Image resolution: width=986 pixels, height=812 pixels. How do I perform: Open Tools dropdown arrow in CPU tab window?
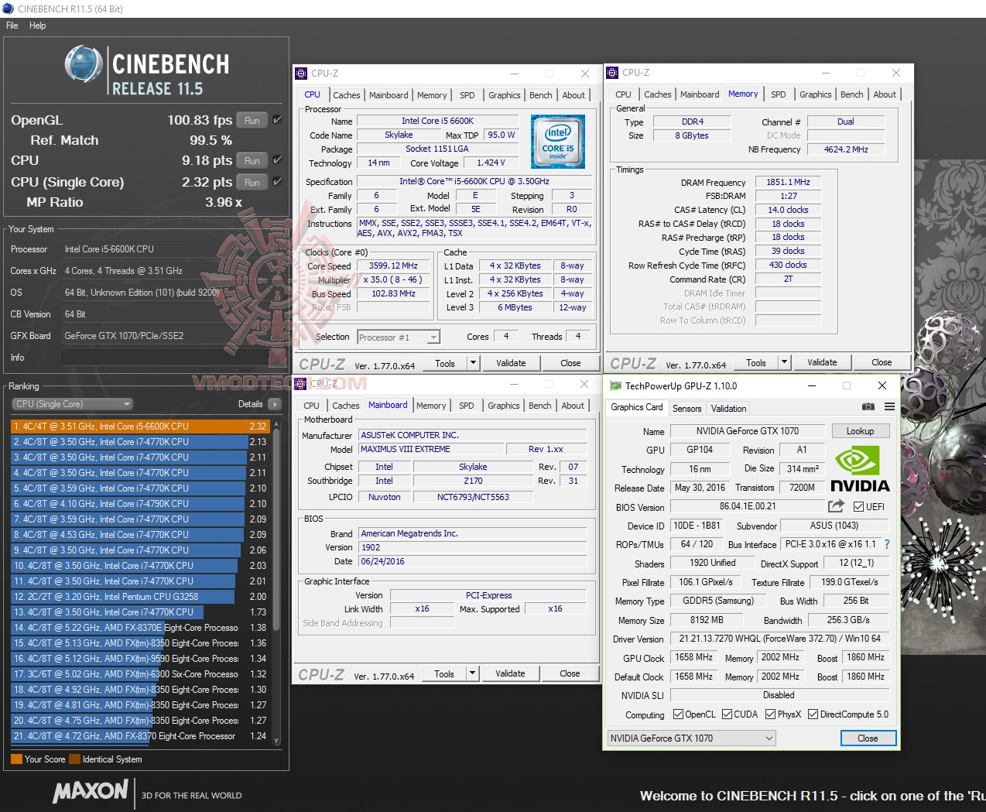tap(474, 363)
